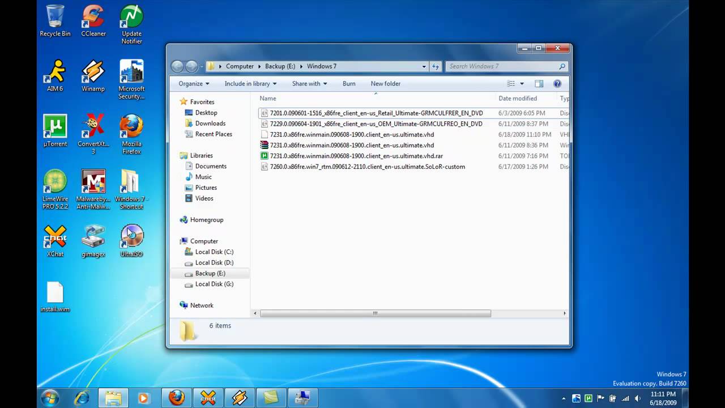Expand the Backup (E:) breadcrumb arrow
Screen dimensions: 725x408
[x=301, y=66]
